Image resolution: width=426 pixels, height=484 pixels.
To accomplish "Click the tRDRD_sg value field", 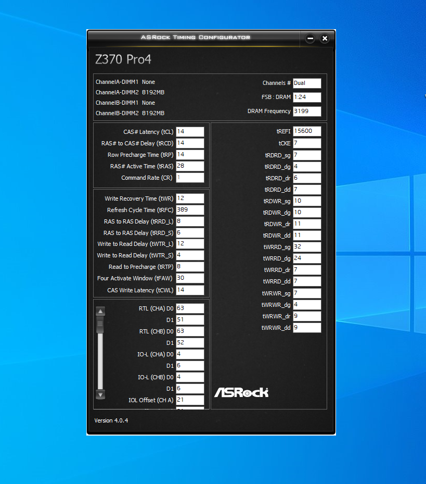I will [307, 155].
